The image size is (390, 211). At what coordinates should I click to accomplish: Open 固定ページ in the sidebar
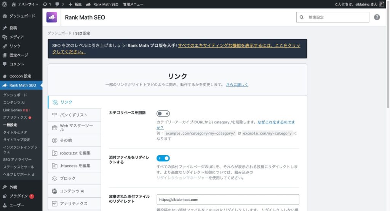[x=21, y=55]
